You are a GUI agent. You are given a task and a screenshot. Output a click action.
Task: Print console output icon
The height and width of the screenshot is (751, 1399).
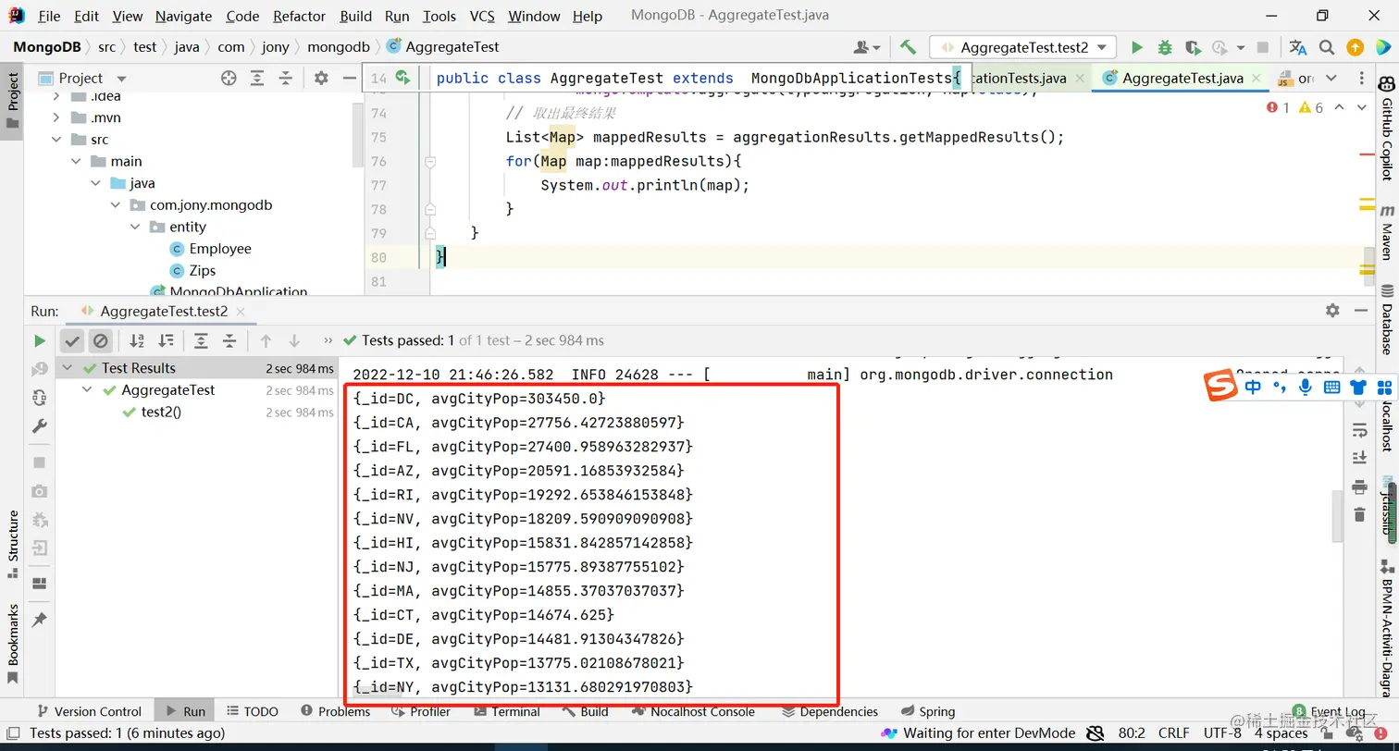tap(1359, 486)
